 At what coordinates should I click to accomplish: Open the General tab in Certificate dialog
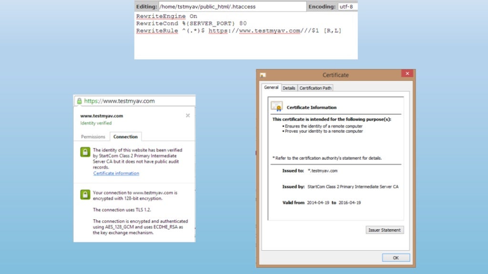coord(271,88)
